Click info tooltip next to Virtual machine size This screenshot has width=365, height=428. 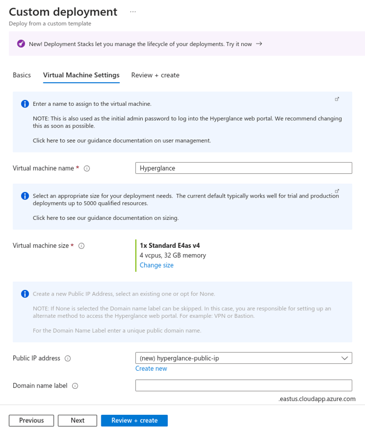(x=82, y=246)
